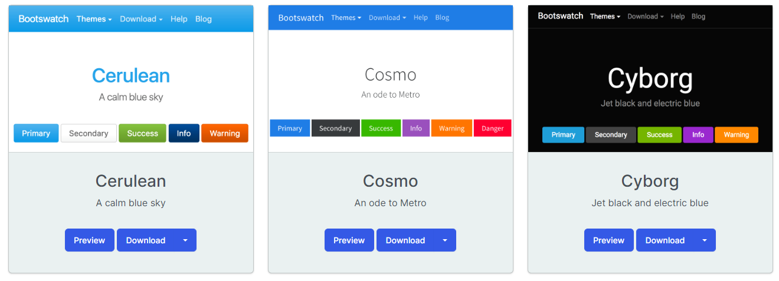Click Blog in Cerulean navbar
This screenshot has height=281, width=779.
204,19
